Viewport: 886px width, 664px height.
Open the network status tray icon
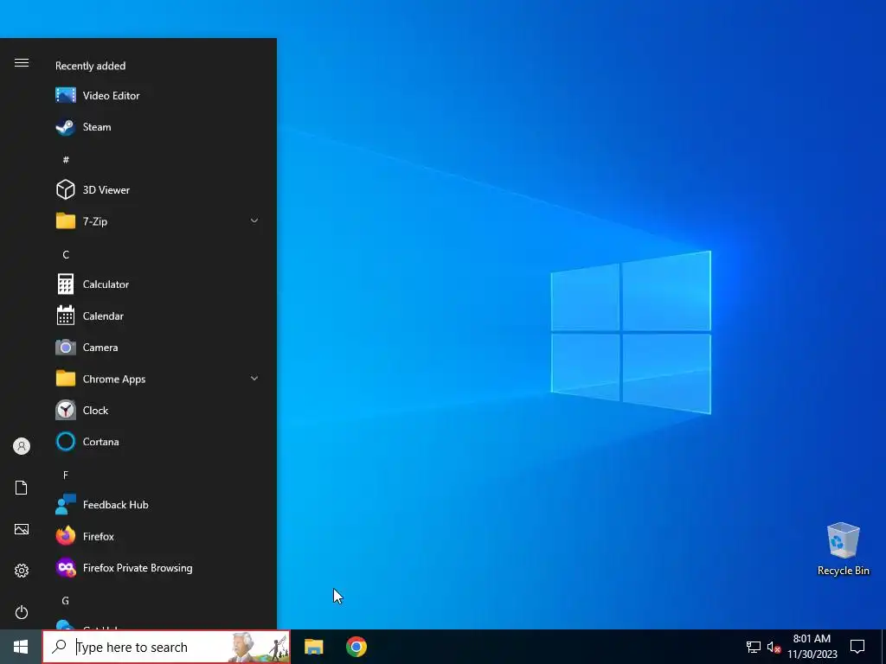pyautogui.click(x=754, y=647)
